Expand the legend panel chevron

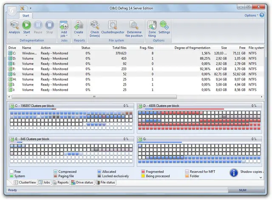click(x=261, y=177)
